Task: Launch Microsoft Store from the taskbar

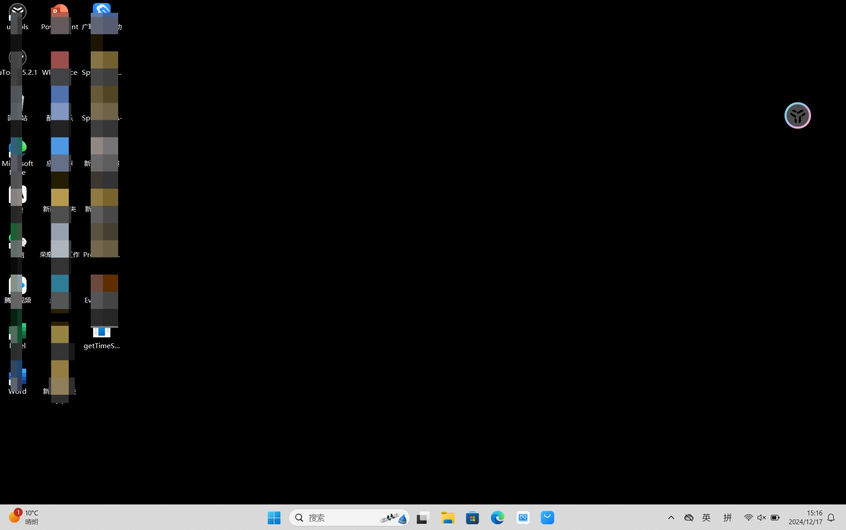Action: point(473,518)
